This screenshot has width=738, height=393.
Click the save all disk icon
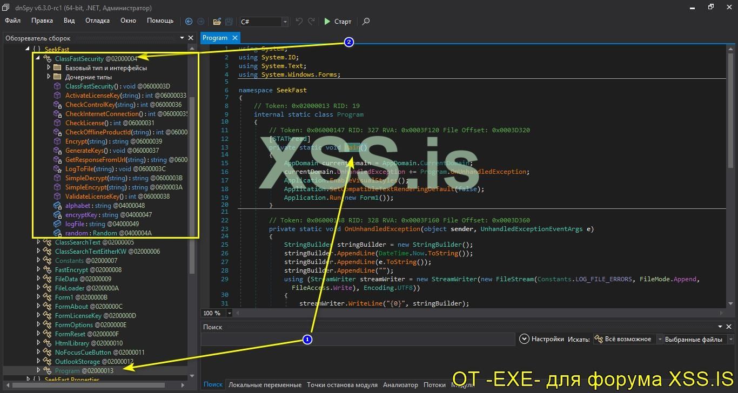tap(229, 22)
